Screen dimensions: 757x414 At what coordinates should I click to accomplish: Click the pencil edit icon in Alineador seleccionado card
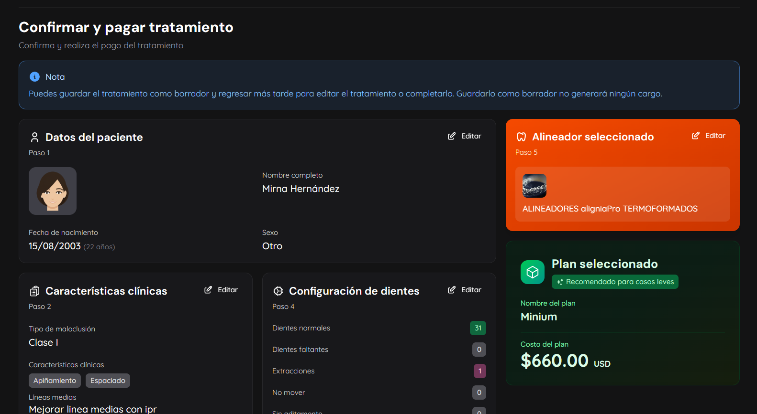pos(696,136)
